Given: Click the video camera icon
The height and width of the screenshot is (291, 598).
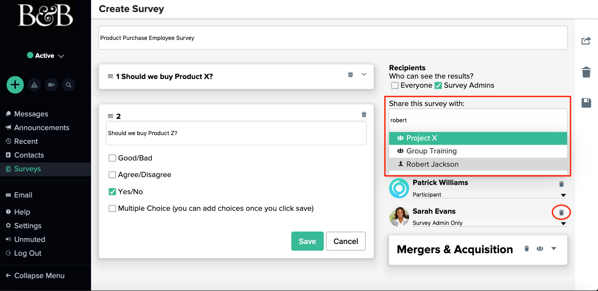Looking at the screenshot, I should [51, 85].
